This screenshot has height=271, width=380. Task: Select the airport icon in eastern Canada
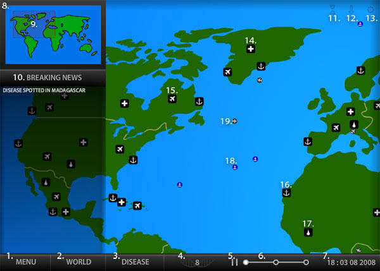pyautogui.click(x=172, y=99)
